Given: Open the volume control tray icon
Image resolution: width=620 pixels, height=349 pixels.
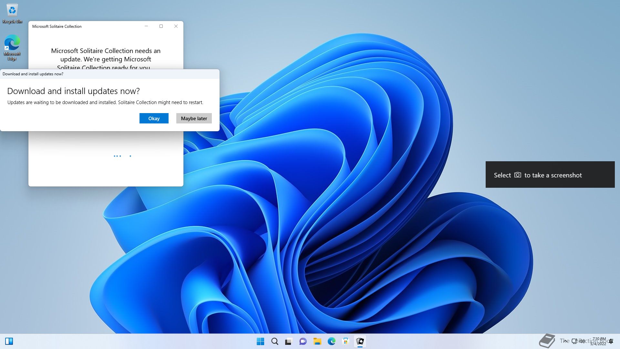Looking at the screenshot, I should coord(582,341).
